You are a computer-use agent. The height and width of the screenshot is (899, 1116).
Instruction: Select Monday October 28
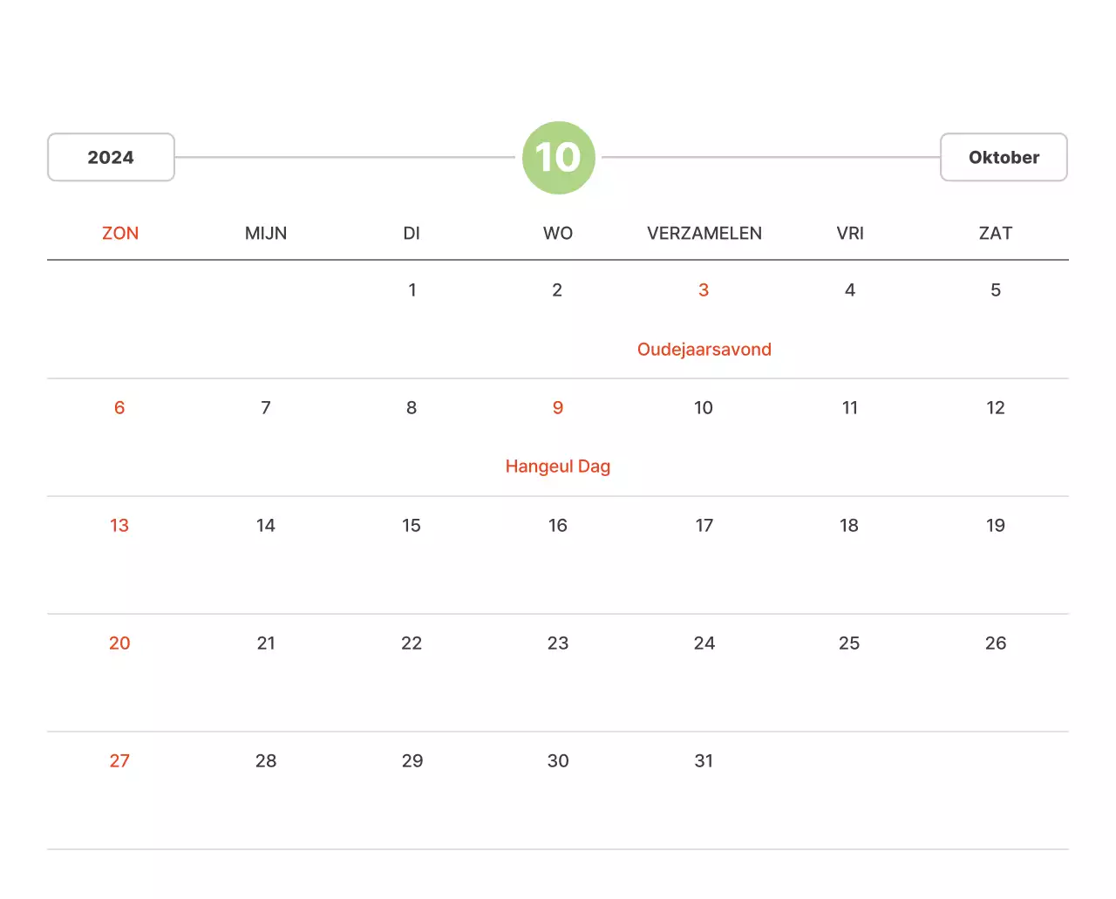pos(266,761)
